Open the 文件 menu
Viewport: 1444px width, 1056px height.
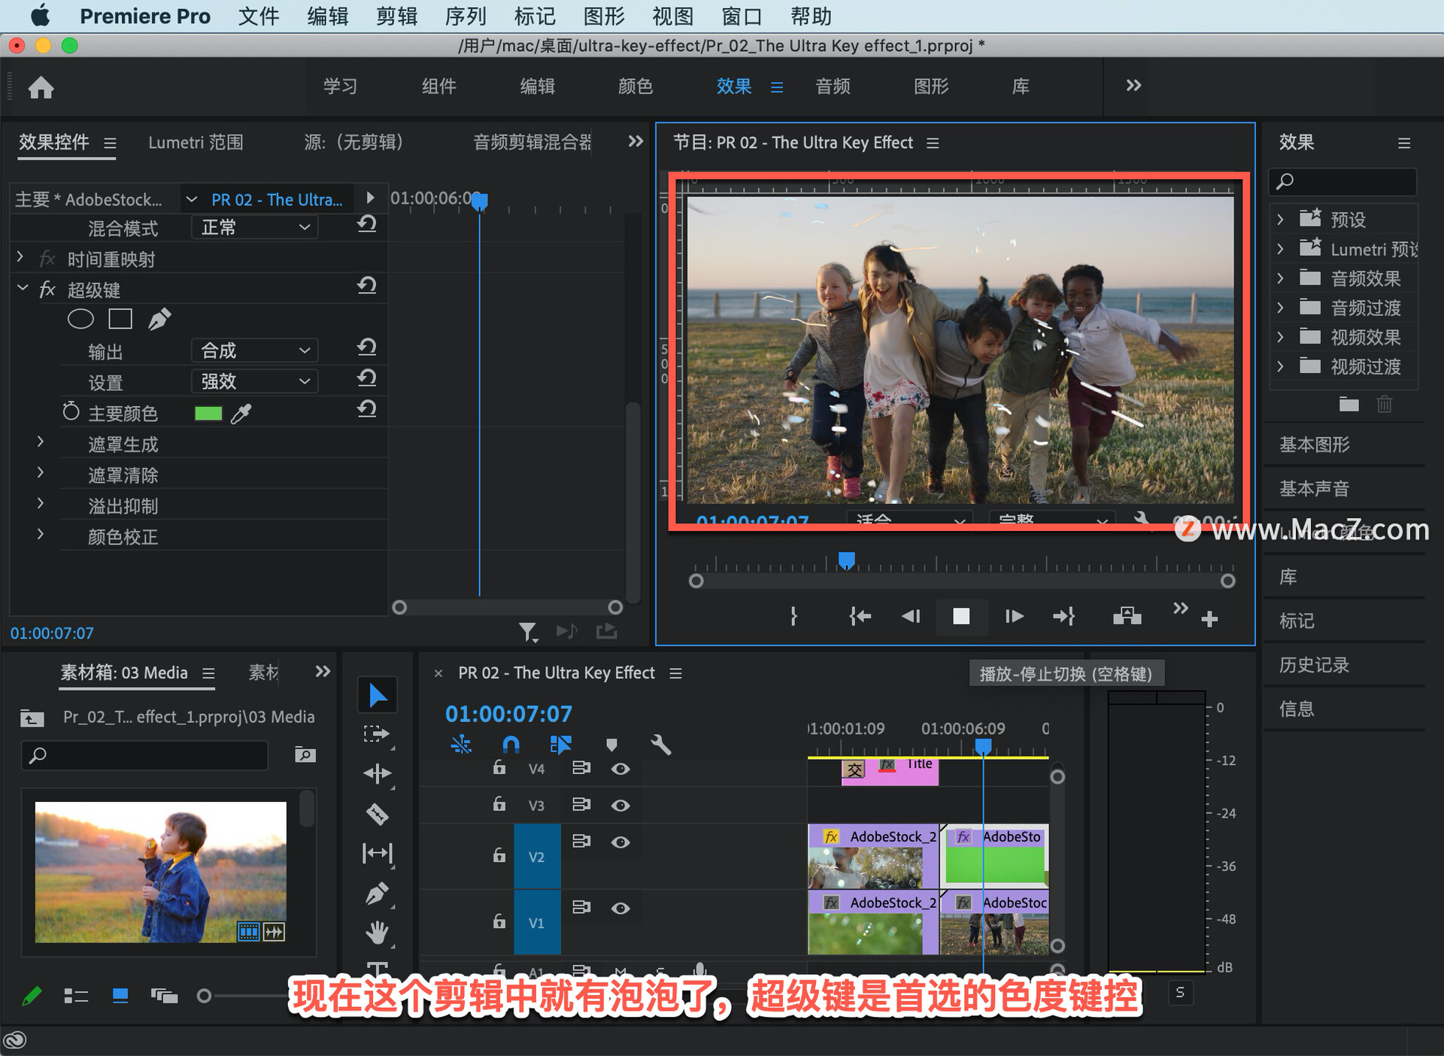coord(259,16)
